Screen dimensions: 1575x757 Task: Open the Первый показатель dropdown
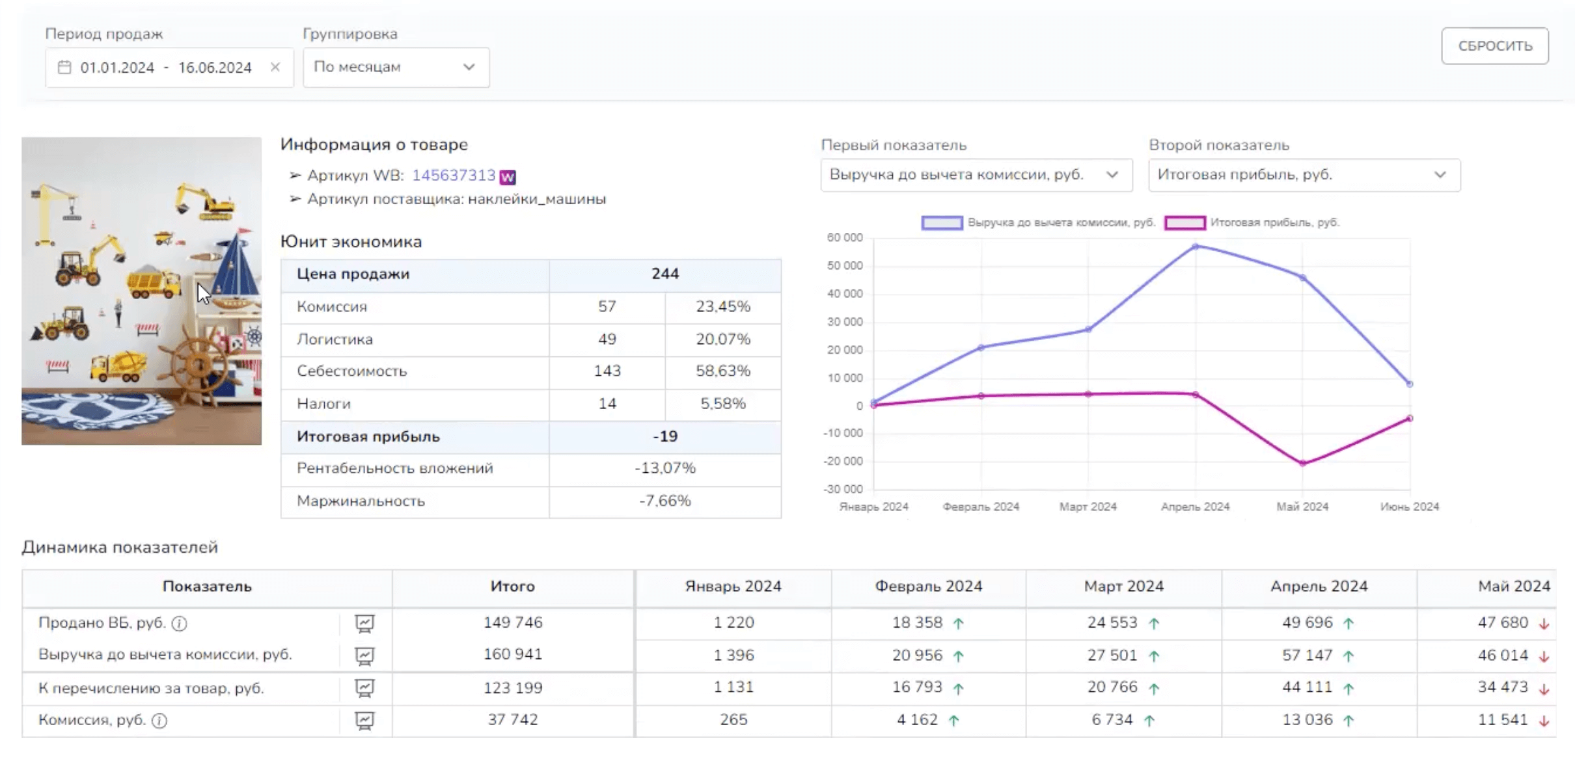tap(976, 175)
